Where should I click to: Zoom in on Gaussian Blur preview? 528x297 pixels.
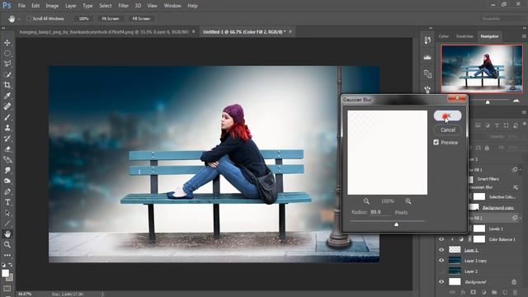click(408, 201)
